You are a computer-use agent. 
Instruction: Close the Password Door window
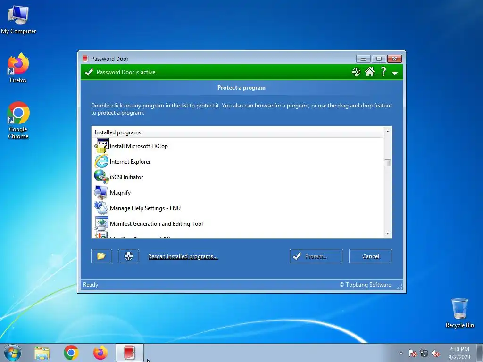click(x=394, y=58)
